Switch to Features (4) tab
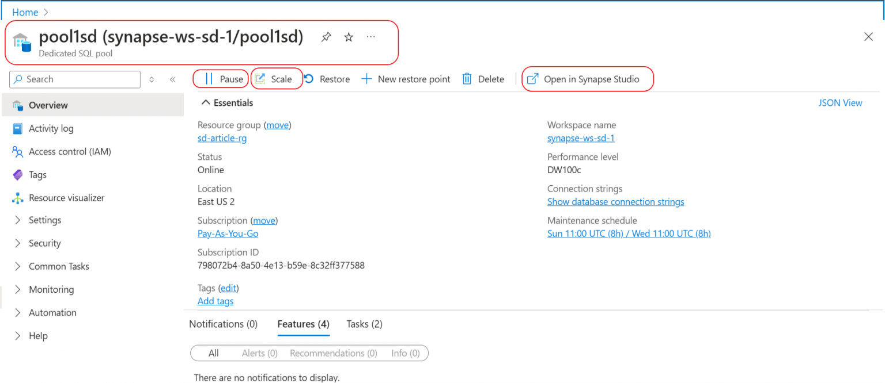Image resolution: width=885 pixels, height=383 pixels. [303, 324]
